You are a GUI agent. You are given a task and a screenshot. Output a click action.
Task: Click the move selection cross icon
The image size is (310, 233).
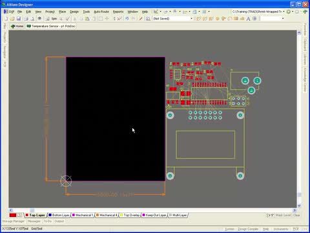coord(107,19)
